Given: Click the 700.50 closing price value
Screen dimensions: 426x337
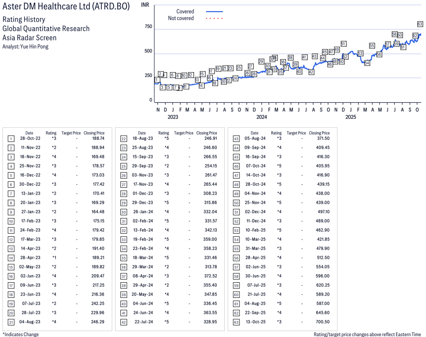Looking at the screenshot, I should 323,322.
